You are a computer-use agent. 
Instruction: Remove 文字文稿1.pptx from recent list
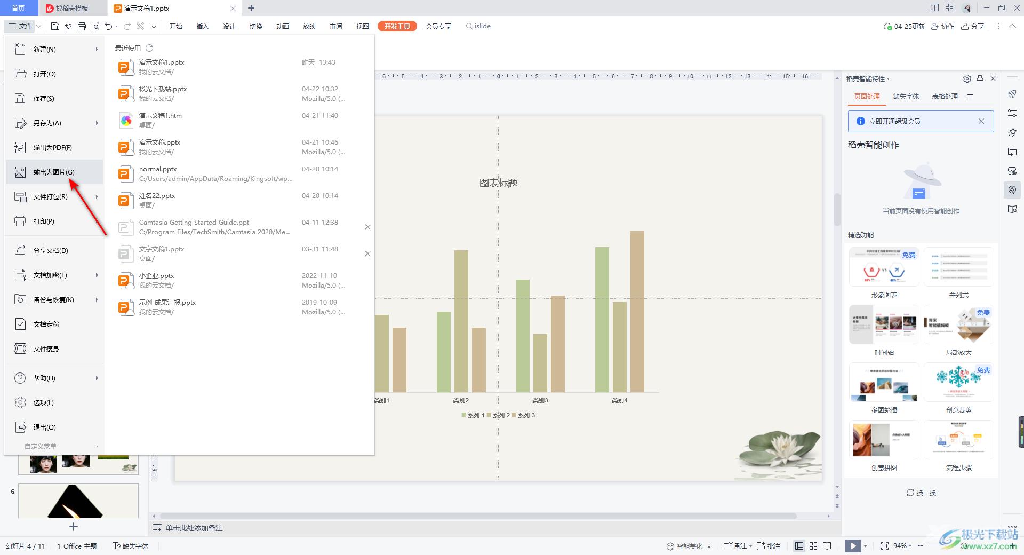point(367,254)
